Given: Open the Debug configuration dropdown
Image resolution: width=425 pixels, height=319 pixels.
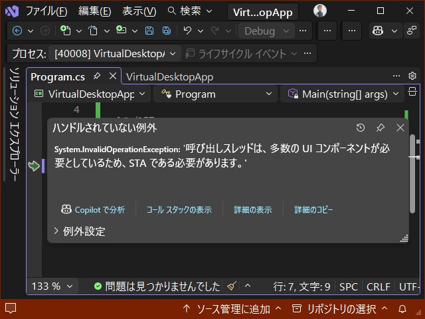Looking at the screenshot, I should point(266,31).
